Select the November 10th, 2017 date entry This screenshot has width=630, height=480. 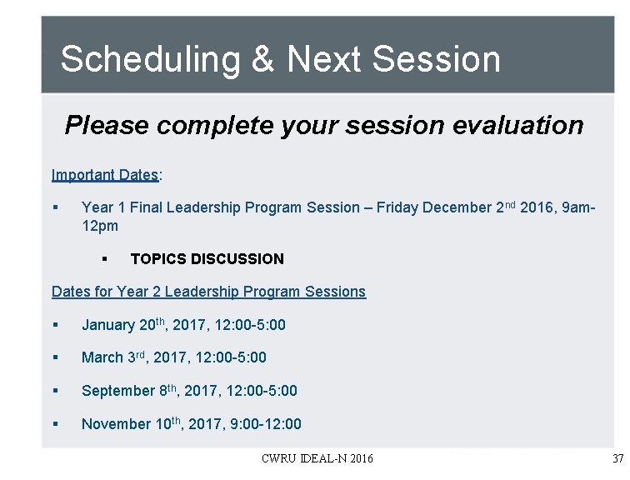pyautogui.click(x=192, y=424)
